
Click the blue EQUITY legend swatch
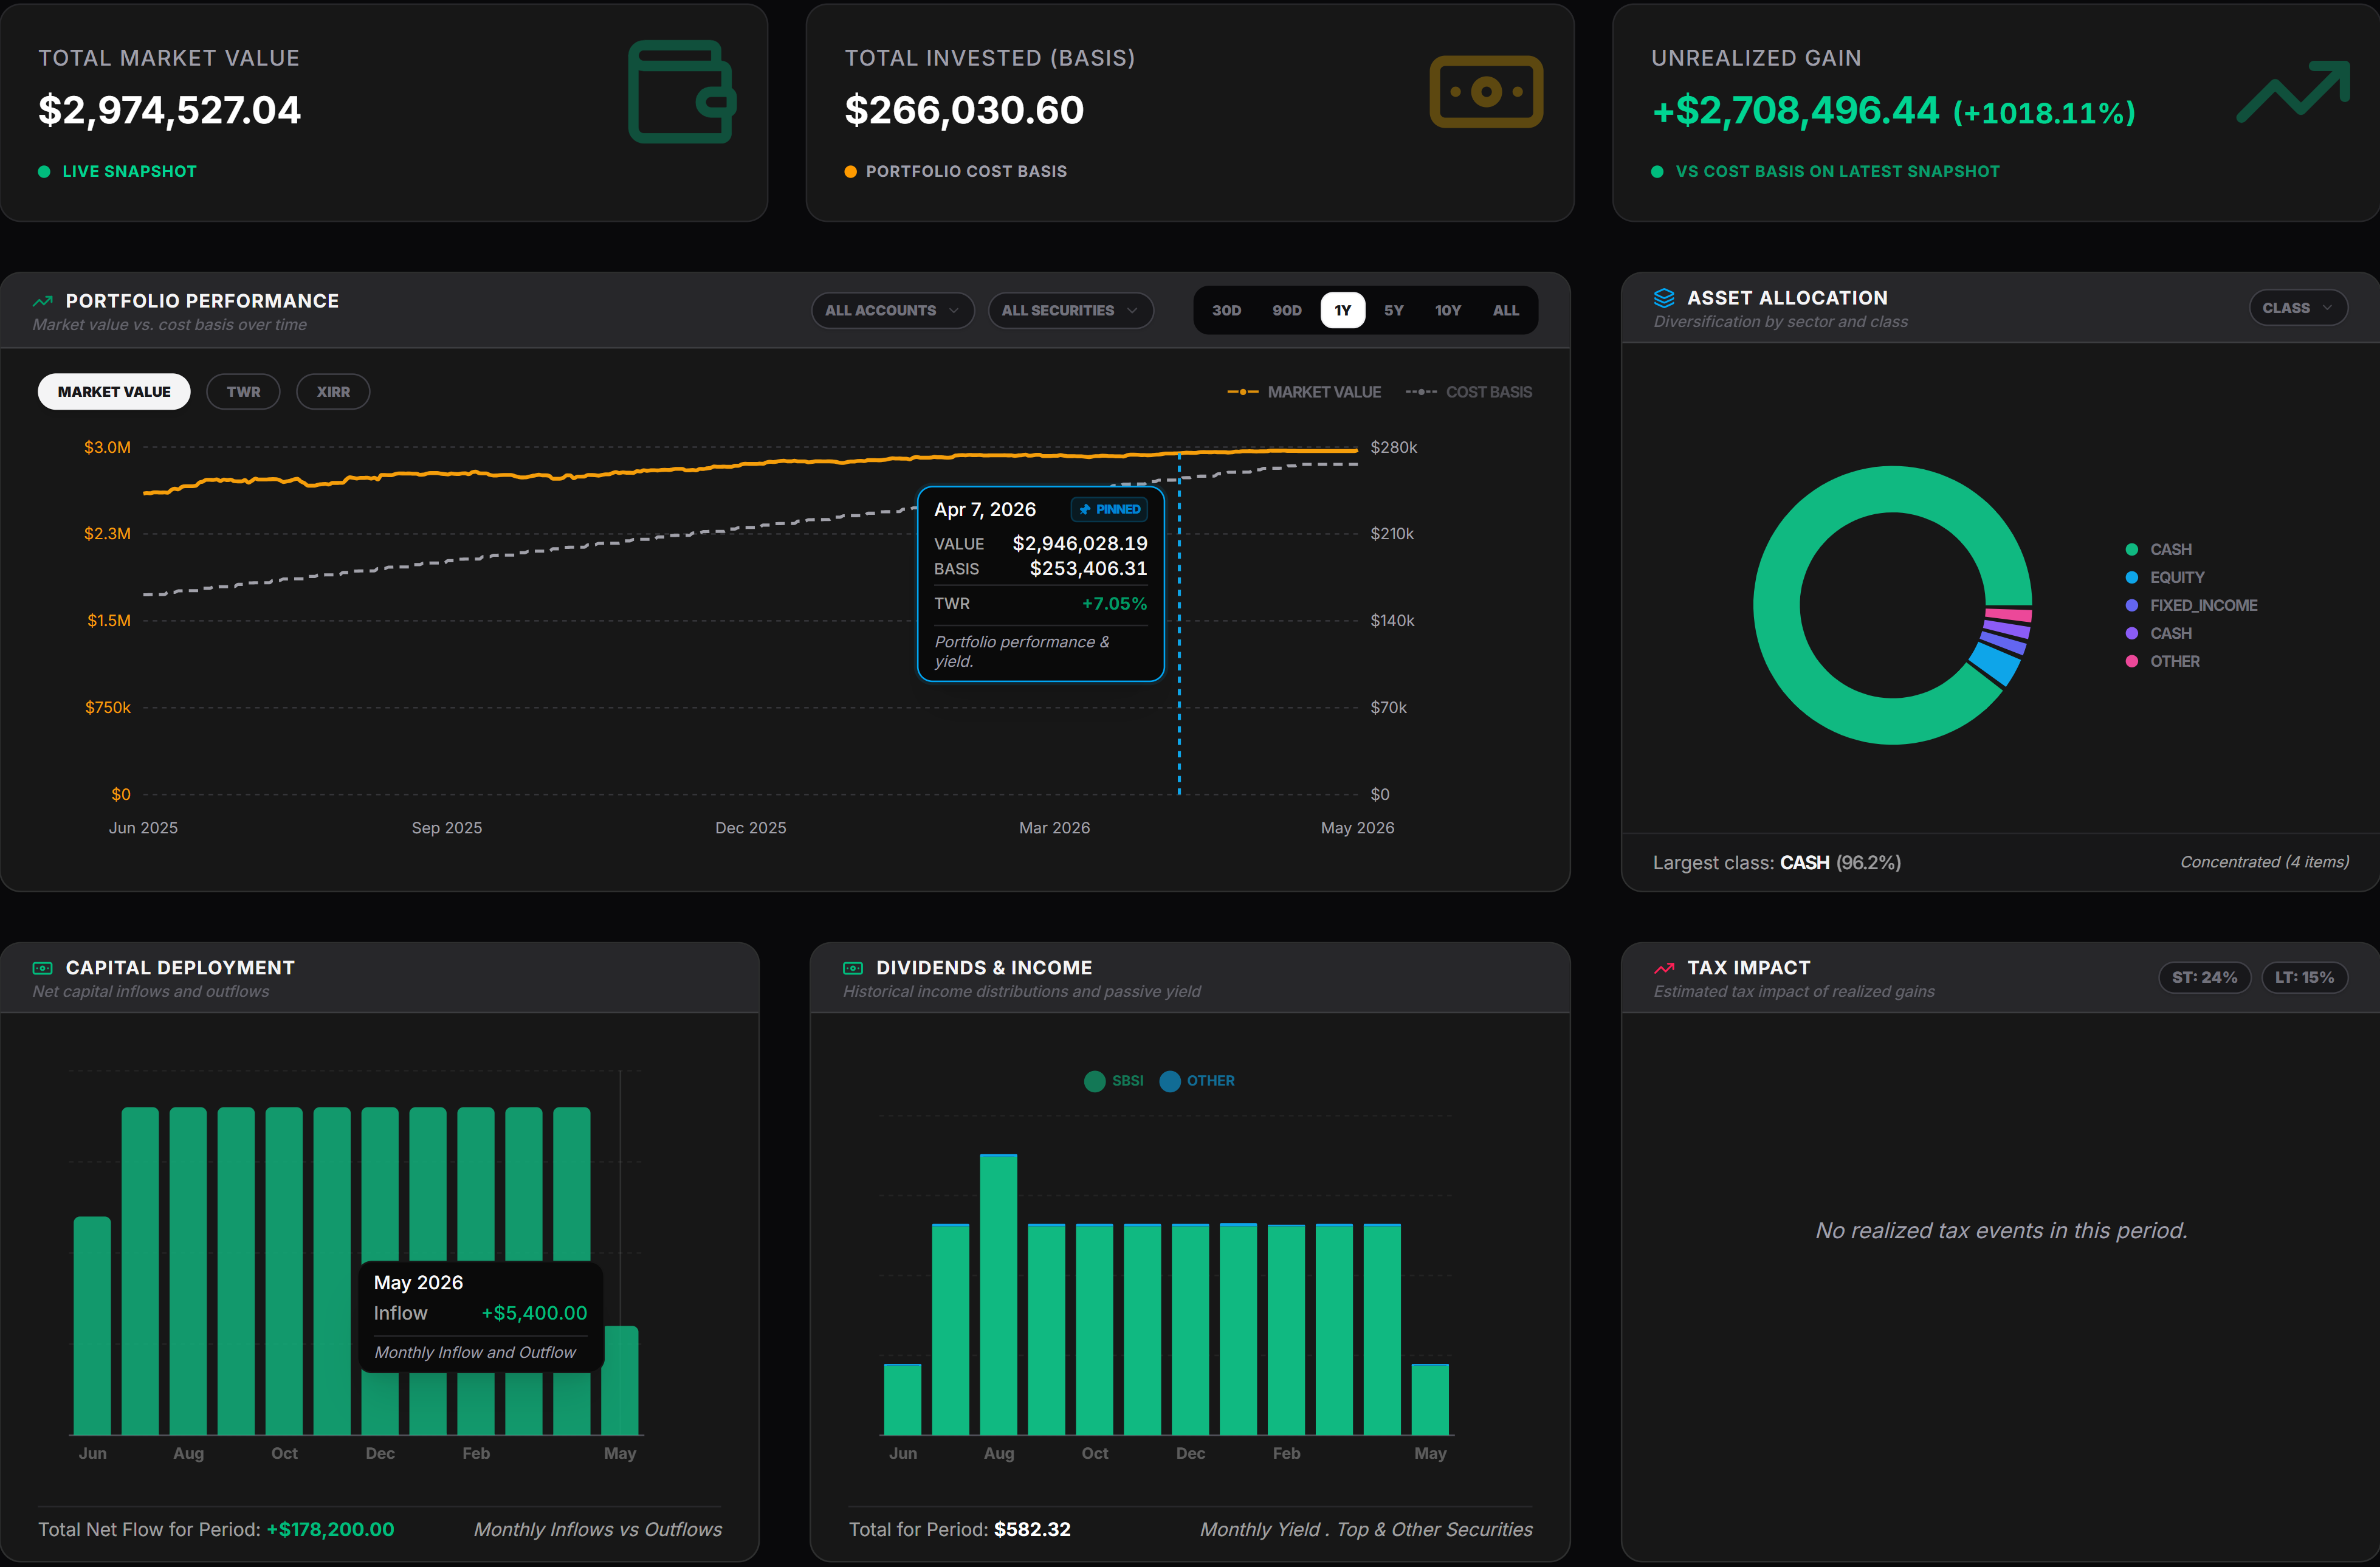tap(2131, 577)
